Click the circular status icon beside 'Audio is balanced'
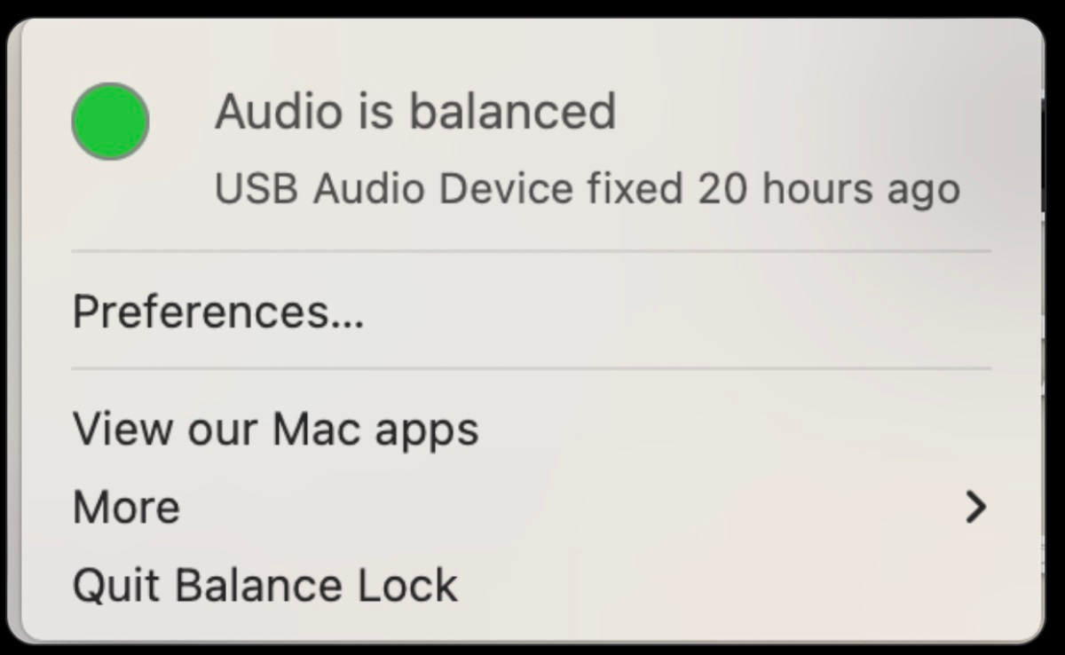 point(109,121)
